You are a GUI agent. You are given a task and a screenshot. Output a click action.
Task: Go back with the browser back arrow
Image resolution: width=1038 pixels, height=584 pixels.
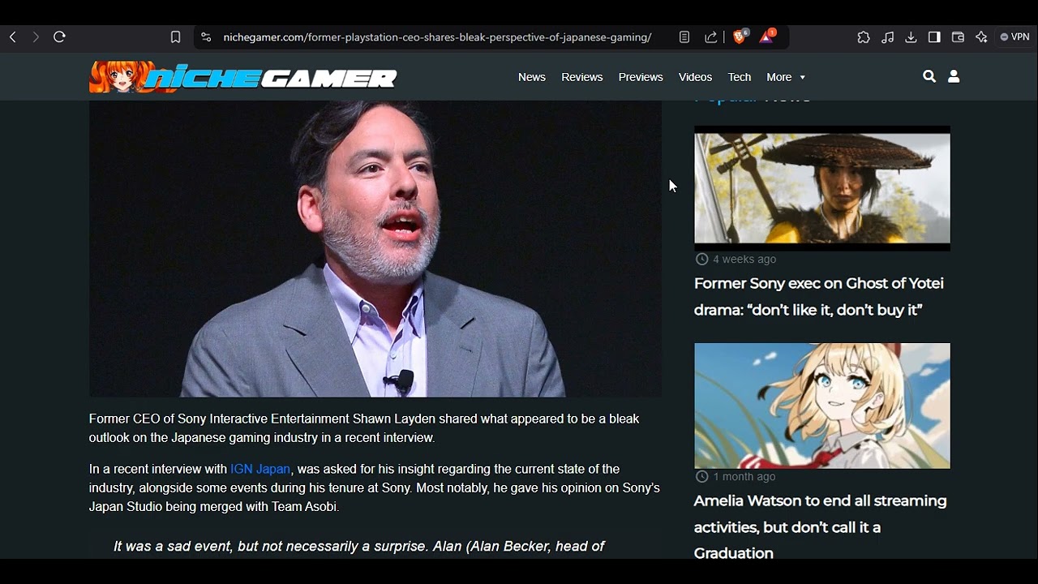(13, 37)
